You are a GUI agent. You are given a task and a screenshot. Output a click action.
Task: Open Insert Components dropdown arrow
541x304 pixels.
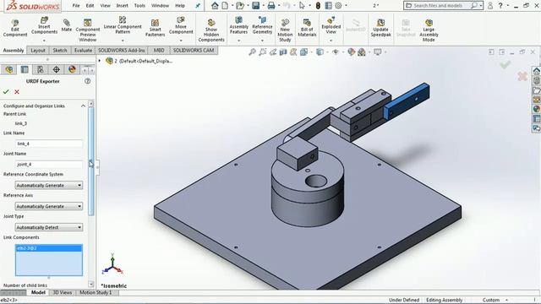pos(44,41)
